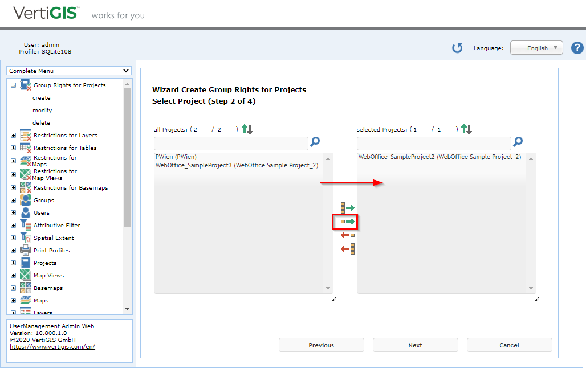Open the blue help question-mark icon
586x368 pixels.
click(x=577, y=48)
